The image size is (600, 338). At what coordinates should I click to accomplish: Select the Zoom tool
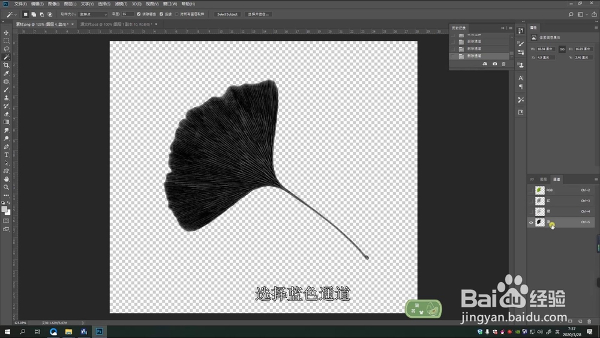coord(6,187)
